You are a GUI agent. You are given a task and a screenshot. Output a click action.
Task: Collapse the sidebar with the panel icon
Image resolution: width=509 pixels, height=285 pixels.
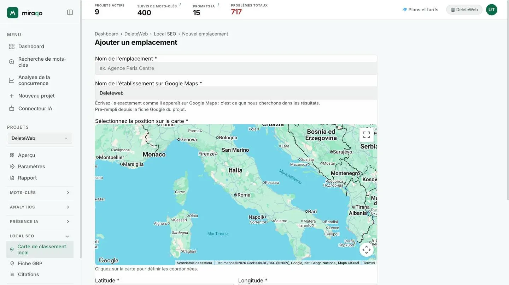[70, 12]
